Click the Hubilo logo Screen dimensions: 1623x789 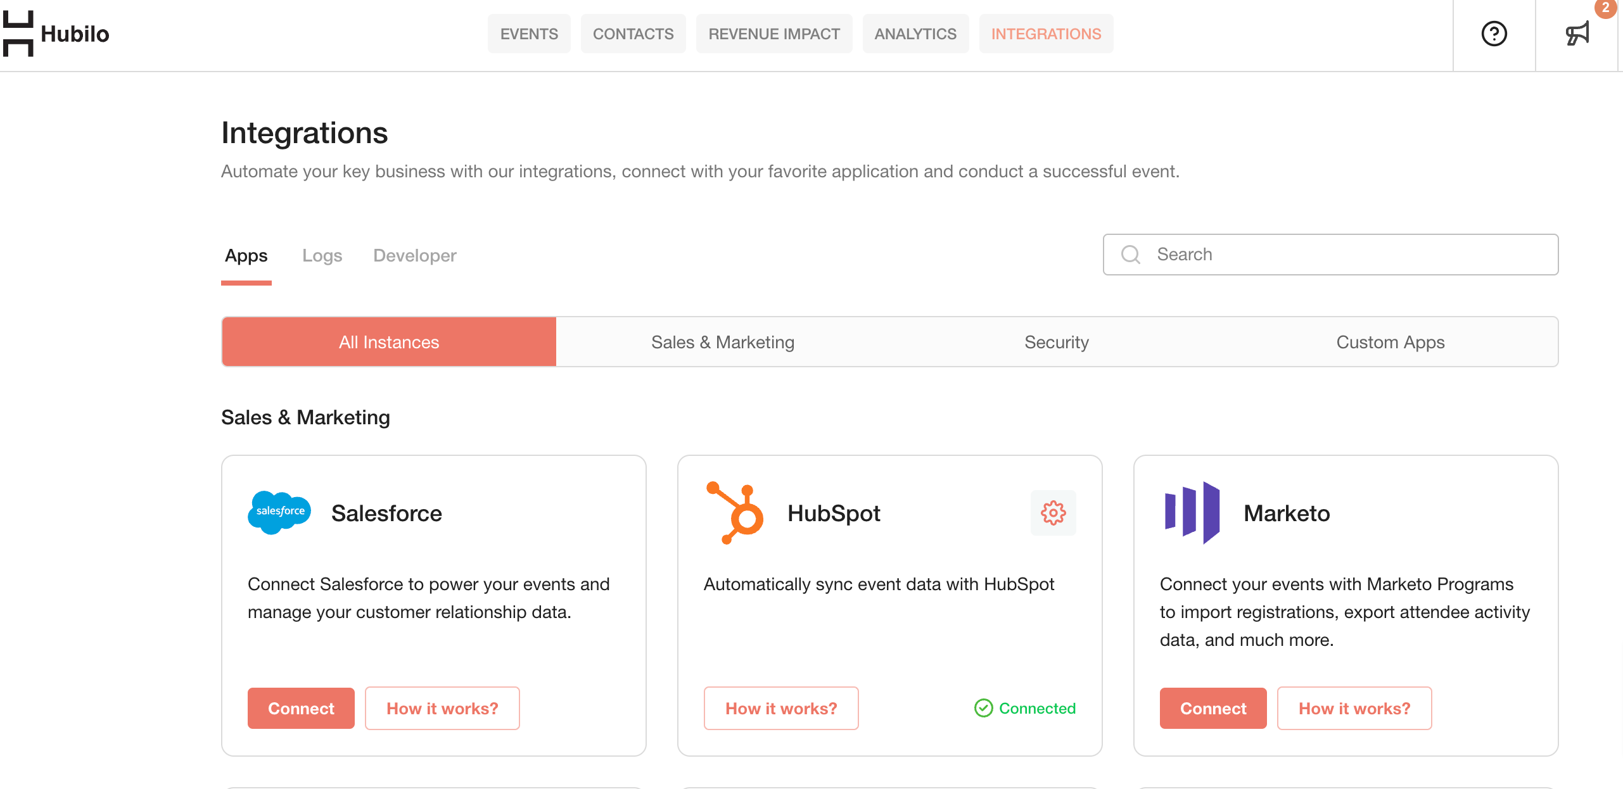56,34
